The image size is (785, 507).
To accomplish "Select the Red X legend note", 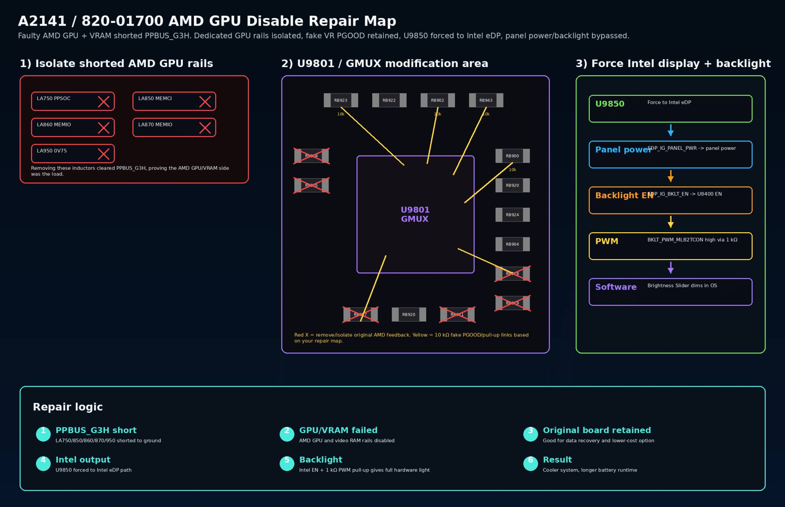I will pos(411,338).
